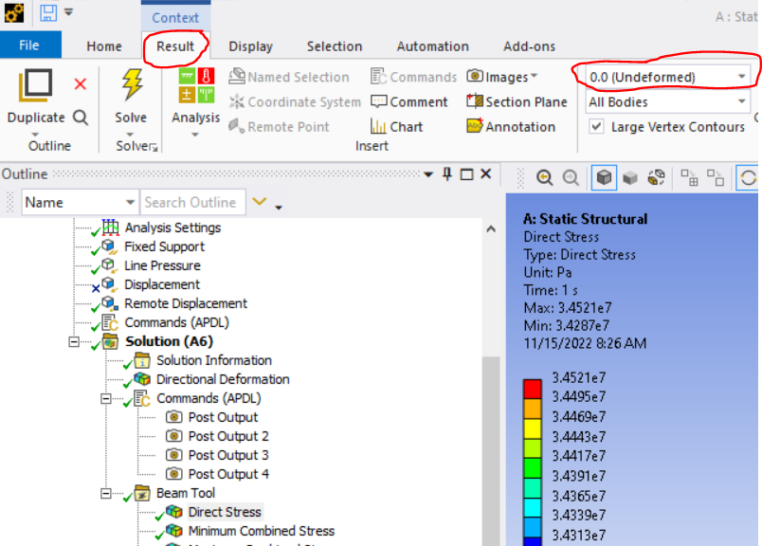Collapse Commands (APDL) under Solution
This screenshot has height=546, width=762.
coord(105,399)
